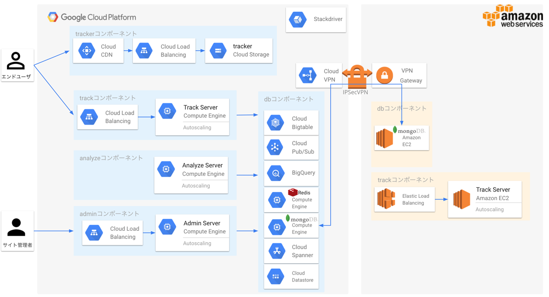Click the Cloud Load Balancing icon in tracker component
549x297 pixels.
point(144,50)
